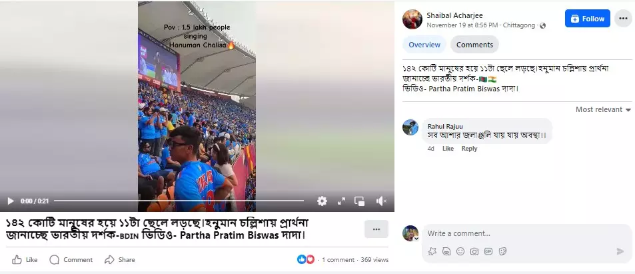Seek along the video progress bar

[x=179, y=201]
